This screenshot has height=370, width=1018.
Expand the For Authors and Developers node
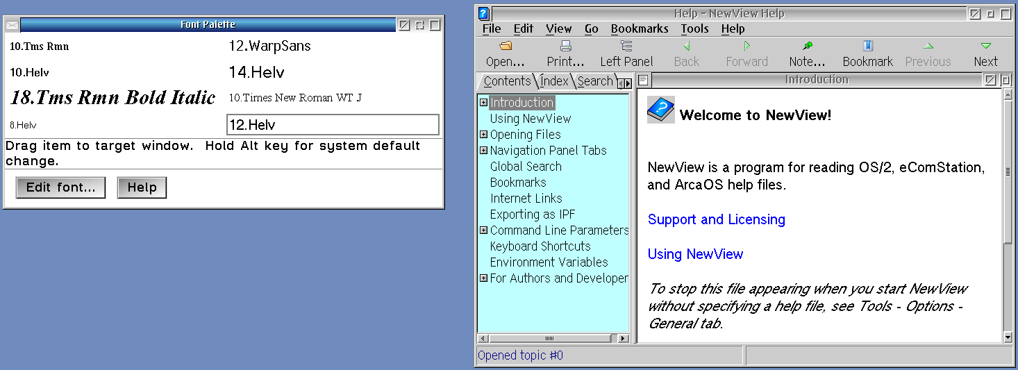483,278
